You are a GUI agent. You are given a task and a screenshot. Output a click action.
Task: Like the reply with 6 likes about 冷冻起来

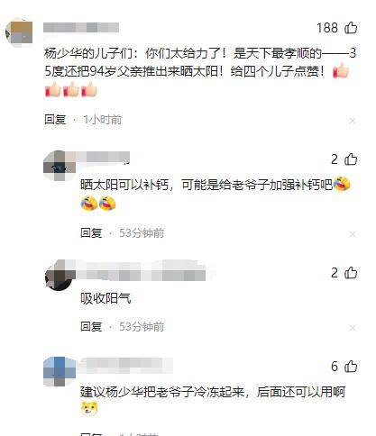click(x=351, y=367)
